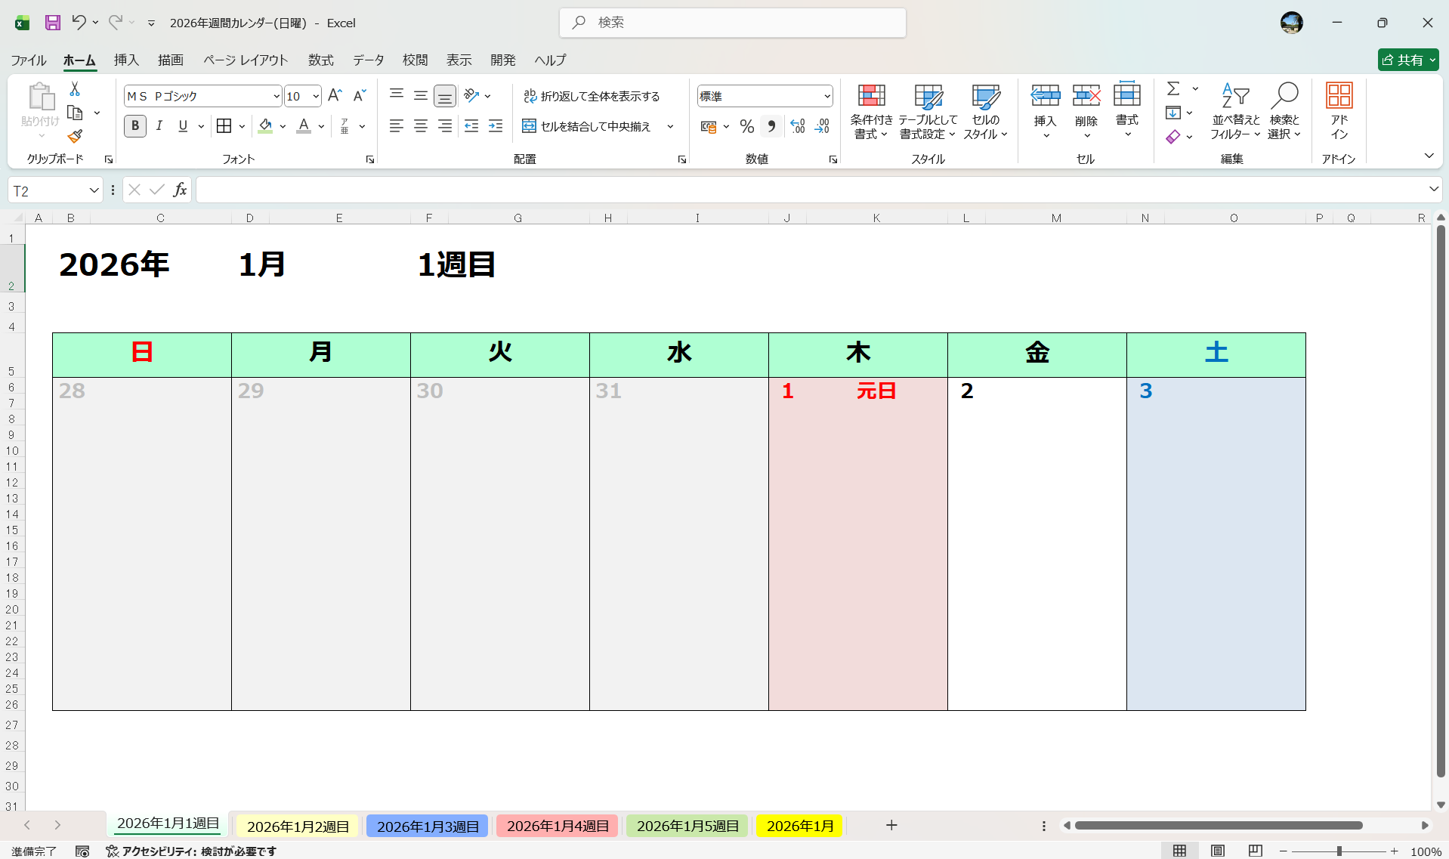Image resolution: width=1449 pixels, height=859 pixels.
Task: Click the Cut scissors icon
Action: point(75,89)
